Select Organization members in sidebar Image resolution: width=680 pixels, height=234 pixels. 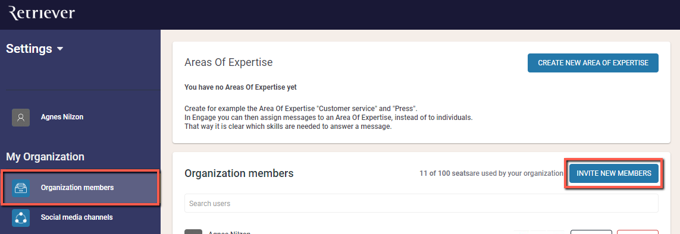tap(80, 188)
